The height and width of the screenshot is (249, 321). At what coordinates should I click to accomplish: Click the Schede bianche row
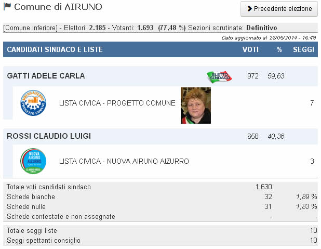pyautogui.click(x=160, y=196)
